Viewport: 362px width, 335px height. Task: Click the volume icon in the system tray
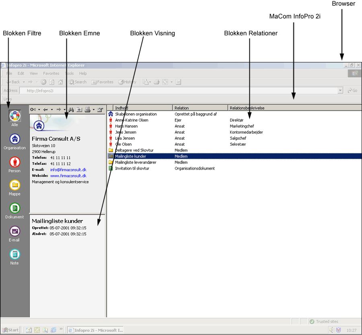pyautogui.click(x=331, y=330)
